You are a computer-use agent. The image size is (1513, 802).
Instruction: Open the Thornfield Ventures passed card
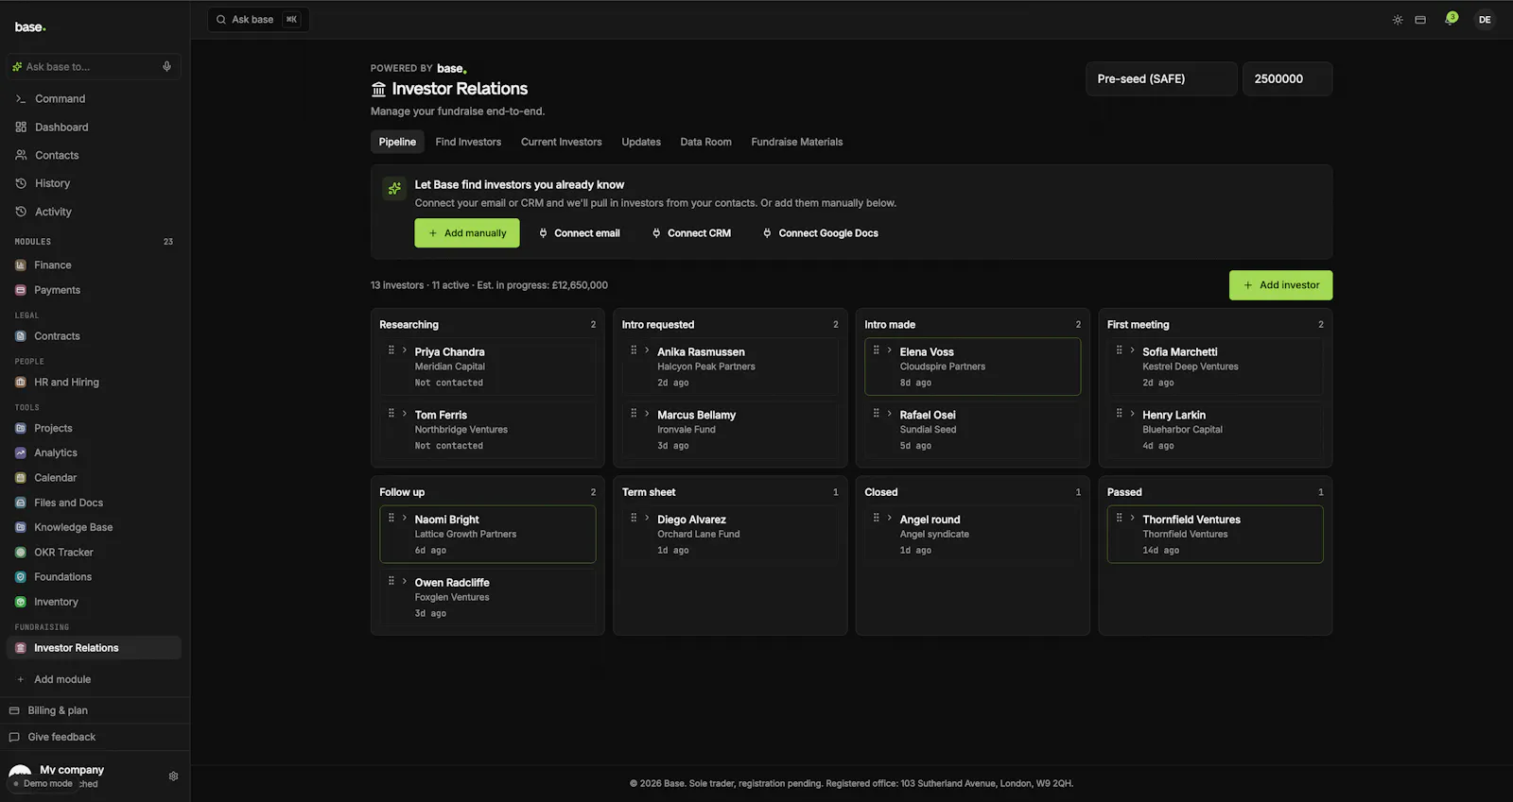coord(1215,535)
